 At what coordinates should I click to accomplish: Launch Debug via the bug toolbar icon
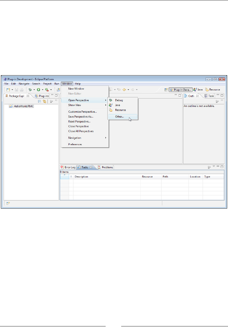pyautogui.click(x=30, y=90)
